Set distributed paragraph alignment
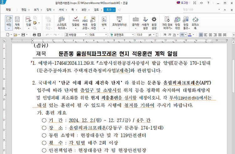The width and height of the screenshot is (235, 154). coord(220,35)
